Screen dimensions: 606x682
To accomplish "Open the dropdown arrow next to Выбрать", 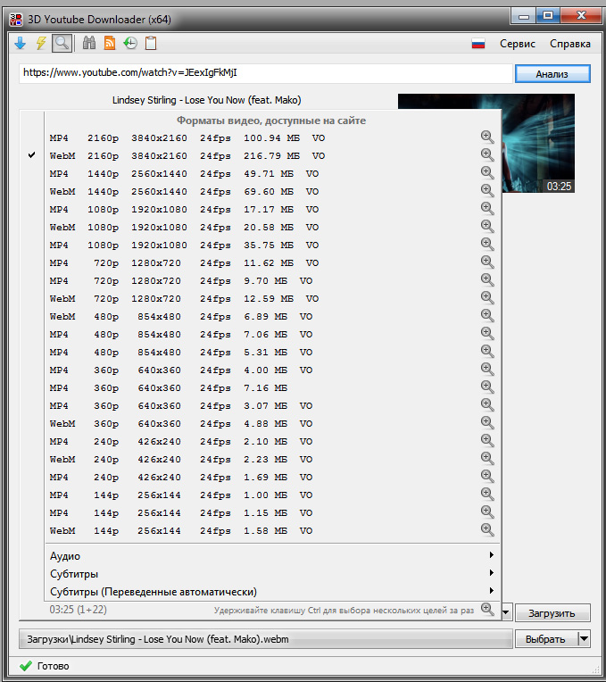I will (x=585, y=638).
